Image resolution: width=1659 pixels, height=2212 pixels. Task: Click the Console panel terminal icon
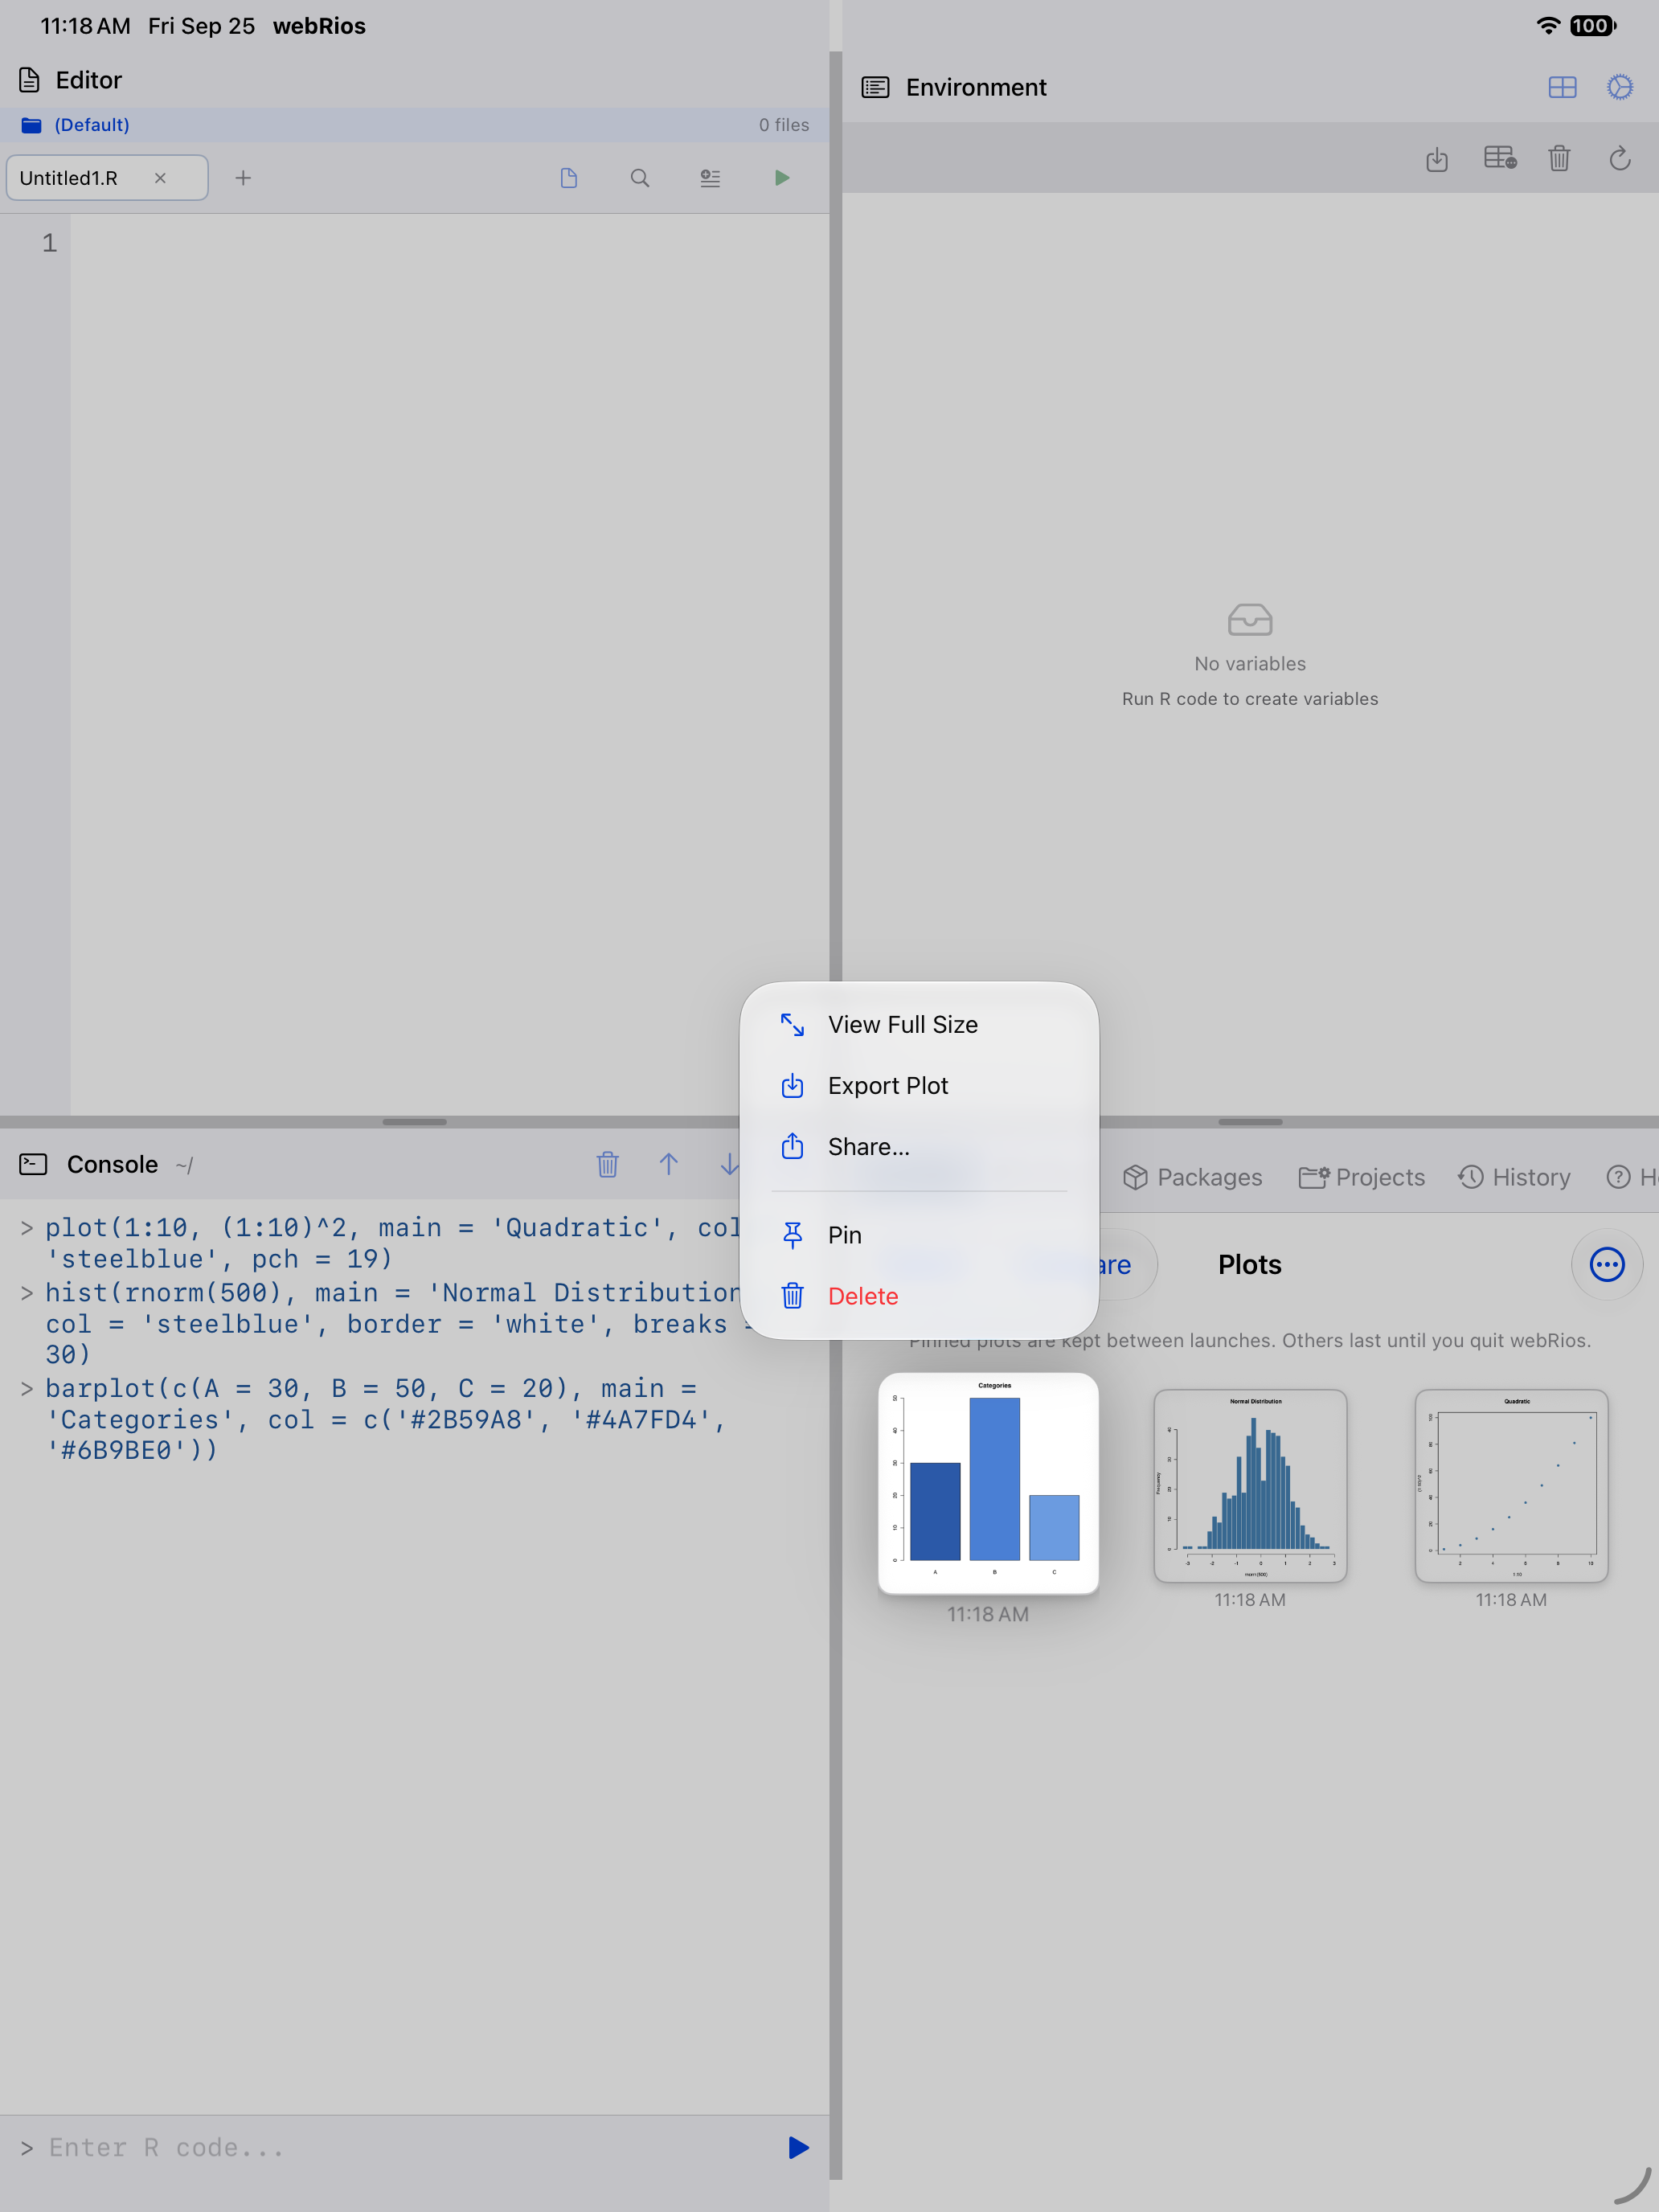(x=33, y=1164)
